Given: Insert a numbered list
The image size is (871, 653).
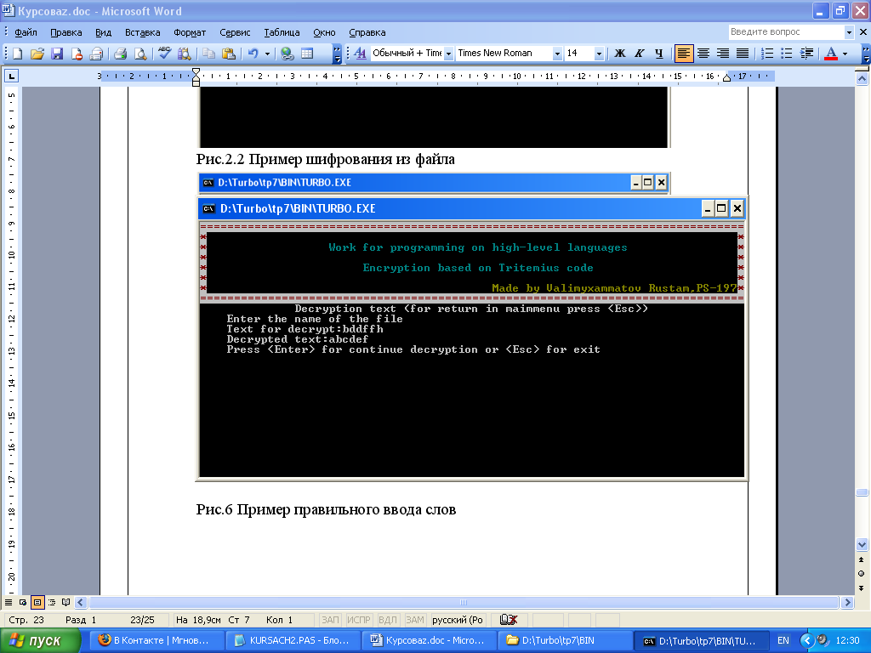Looking at the screenshot, I should [767, 54].
